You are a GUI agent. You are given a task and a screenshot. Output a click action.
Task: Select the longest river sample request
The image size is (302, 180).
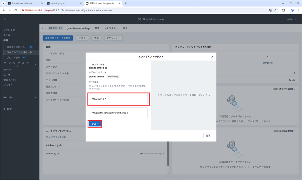[x=118, y=113]
